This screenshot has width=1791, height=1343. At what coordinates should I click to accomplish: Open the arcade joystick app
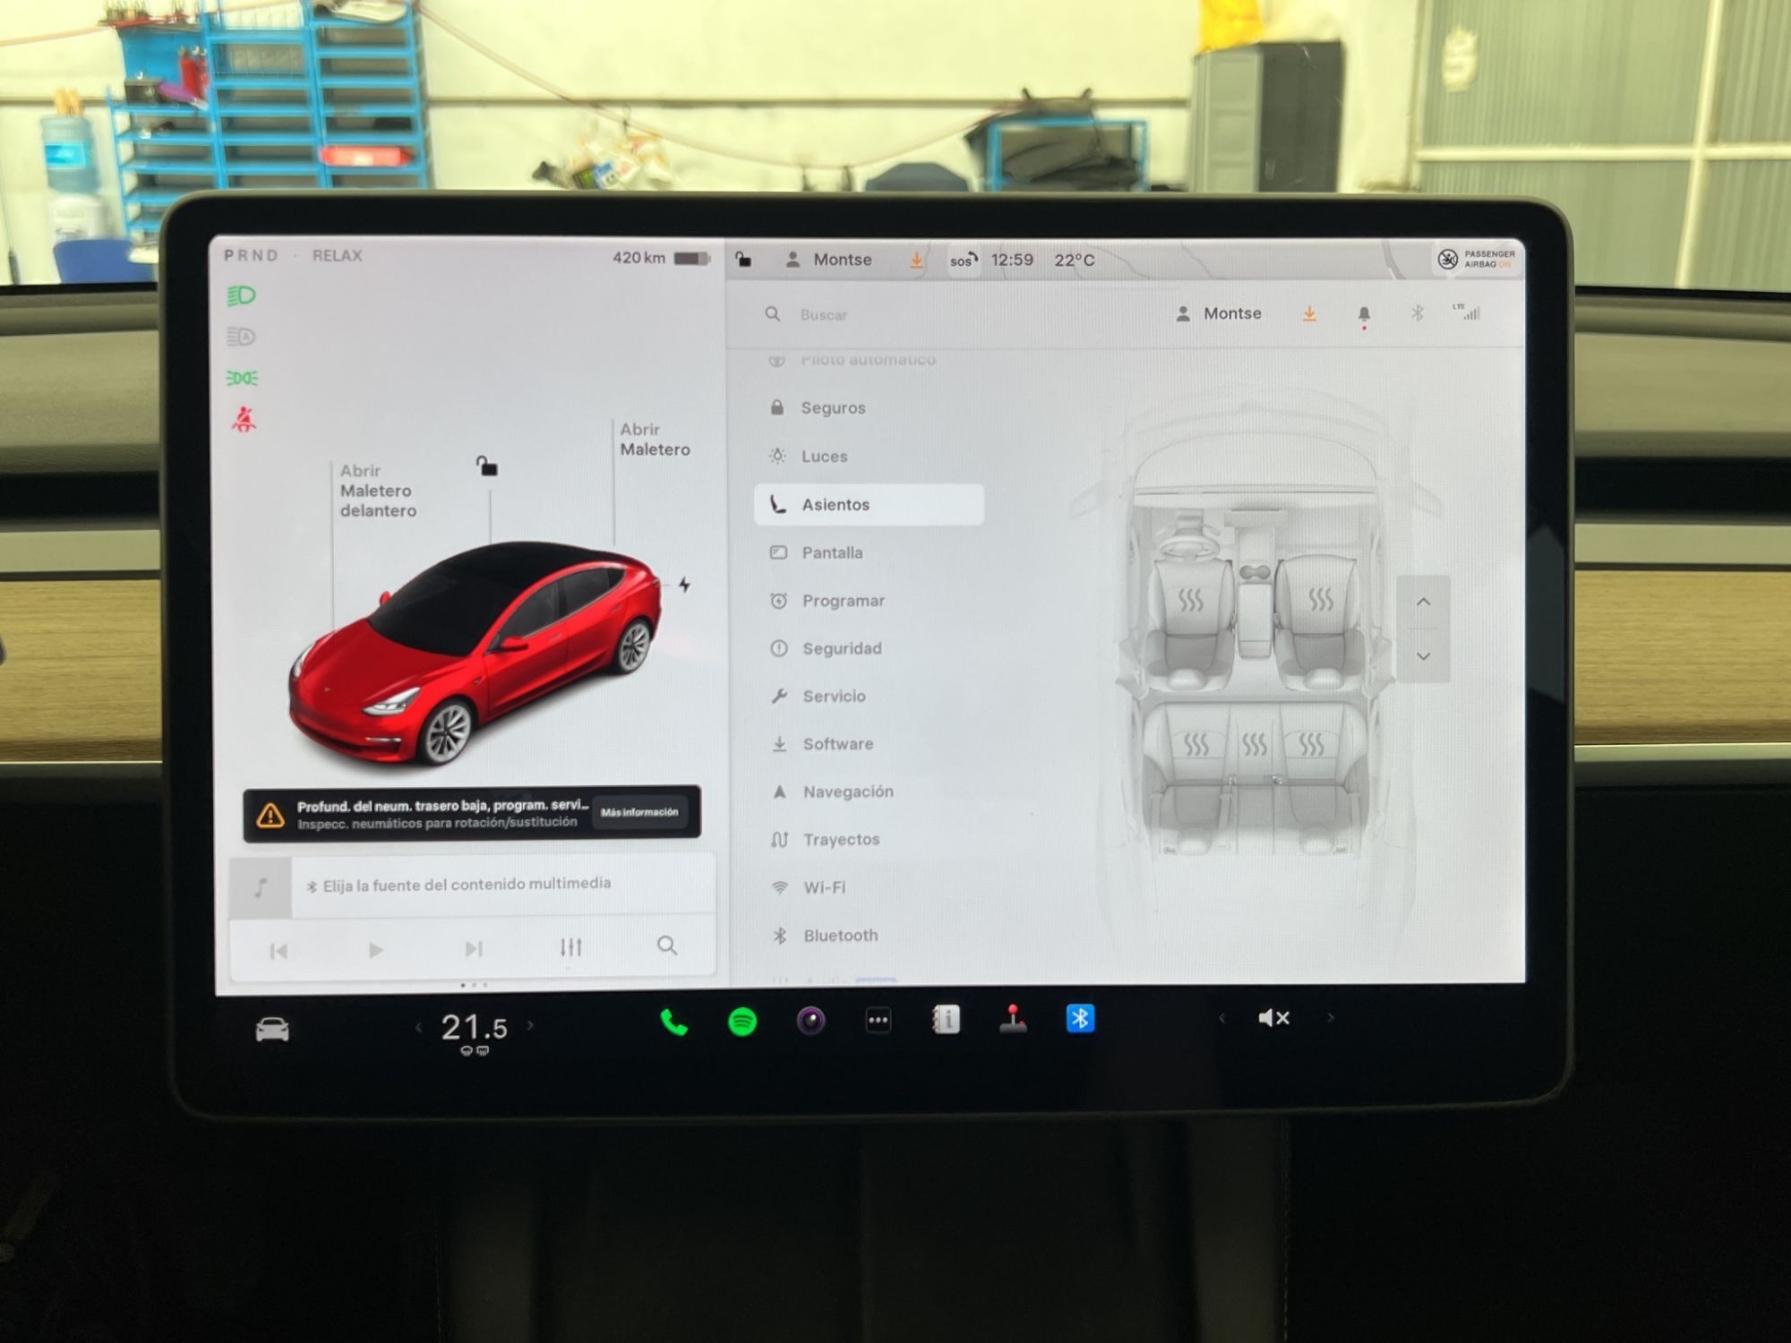[x=1013, y=1019]
